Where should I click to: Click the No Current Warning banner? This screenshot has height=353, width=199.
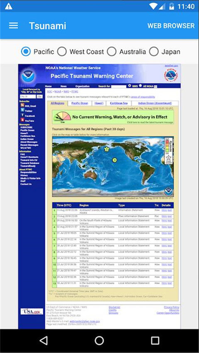113,117
